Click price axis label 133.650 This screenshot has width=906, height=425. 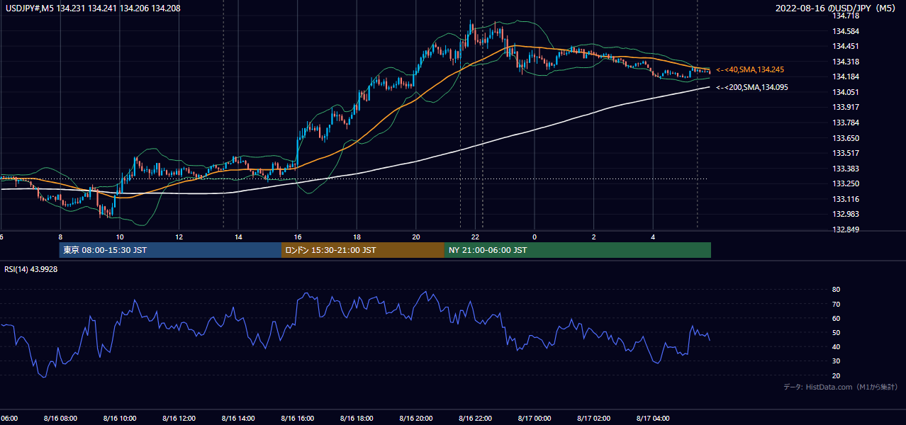tap(846, 138)
